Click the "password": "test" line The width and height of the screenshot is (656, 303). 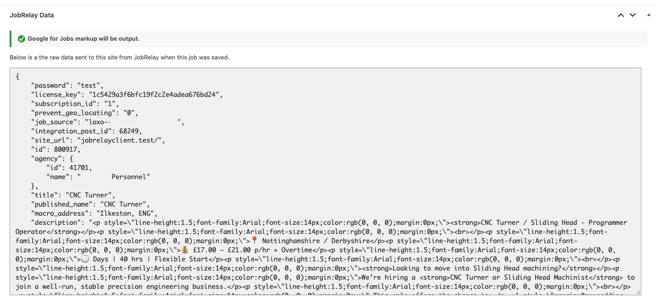68,85
